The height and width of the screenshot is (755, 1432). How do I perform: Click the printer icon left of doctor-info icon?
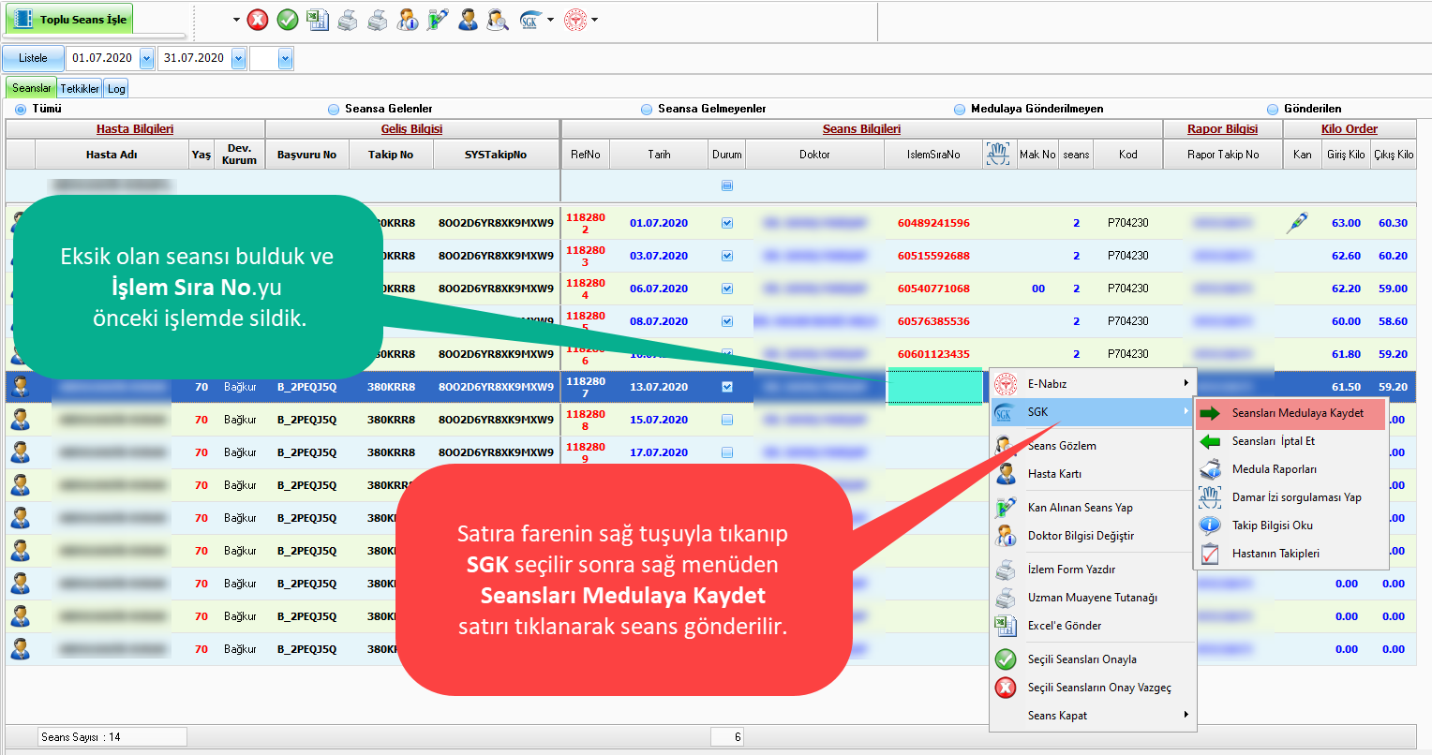[378, 20]
